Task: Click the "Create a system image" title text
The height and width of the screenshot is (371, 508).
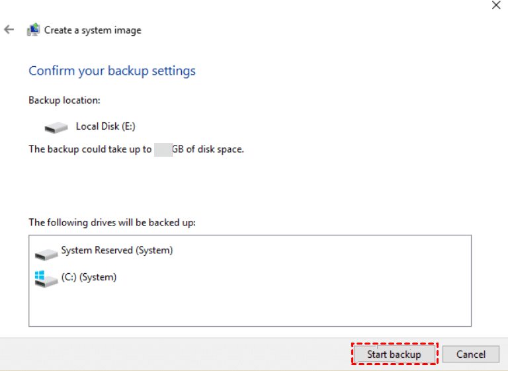Action: (93, 30)
